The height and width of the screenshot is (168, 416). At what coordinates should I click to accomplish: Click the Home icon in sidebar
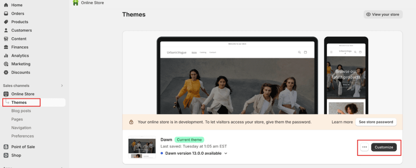[6, 5]
